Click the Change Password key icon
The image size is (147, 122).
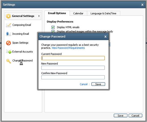(8, 61)
